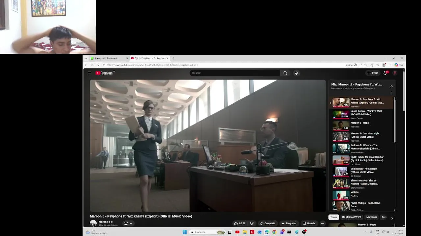Click Resumir in the address bar
The width and height of the screenshot is (421, 236).
tap(351, 65)
